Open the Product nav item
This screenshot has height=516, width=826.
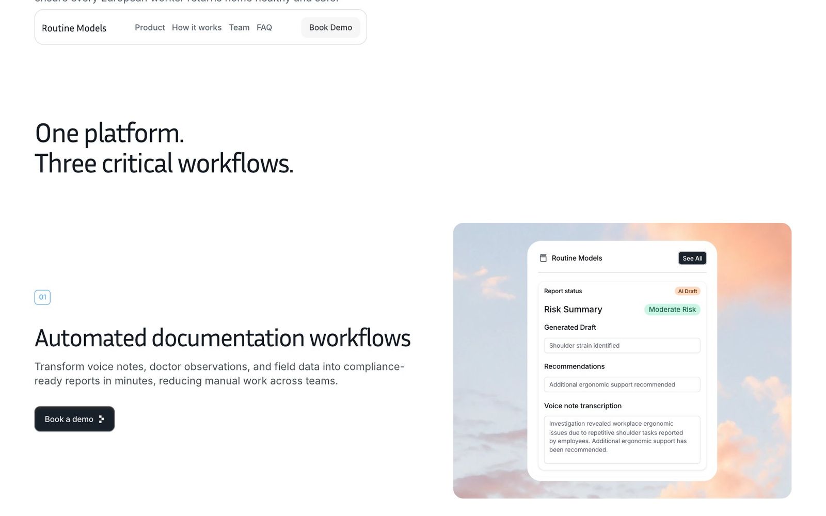click(x=150, y=27)
